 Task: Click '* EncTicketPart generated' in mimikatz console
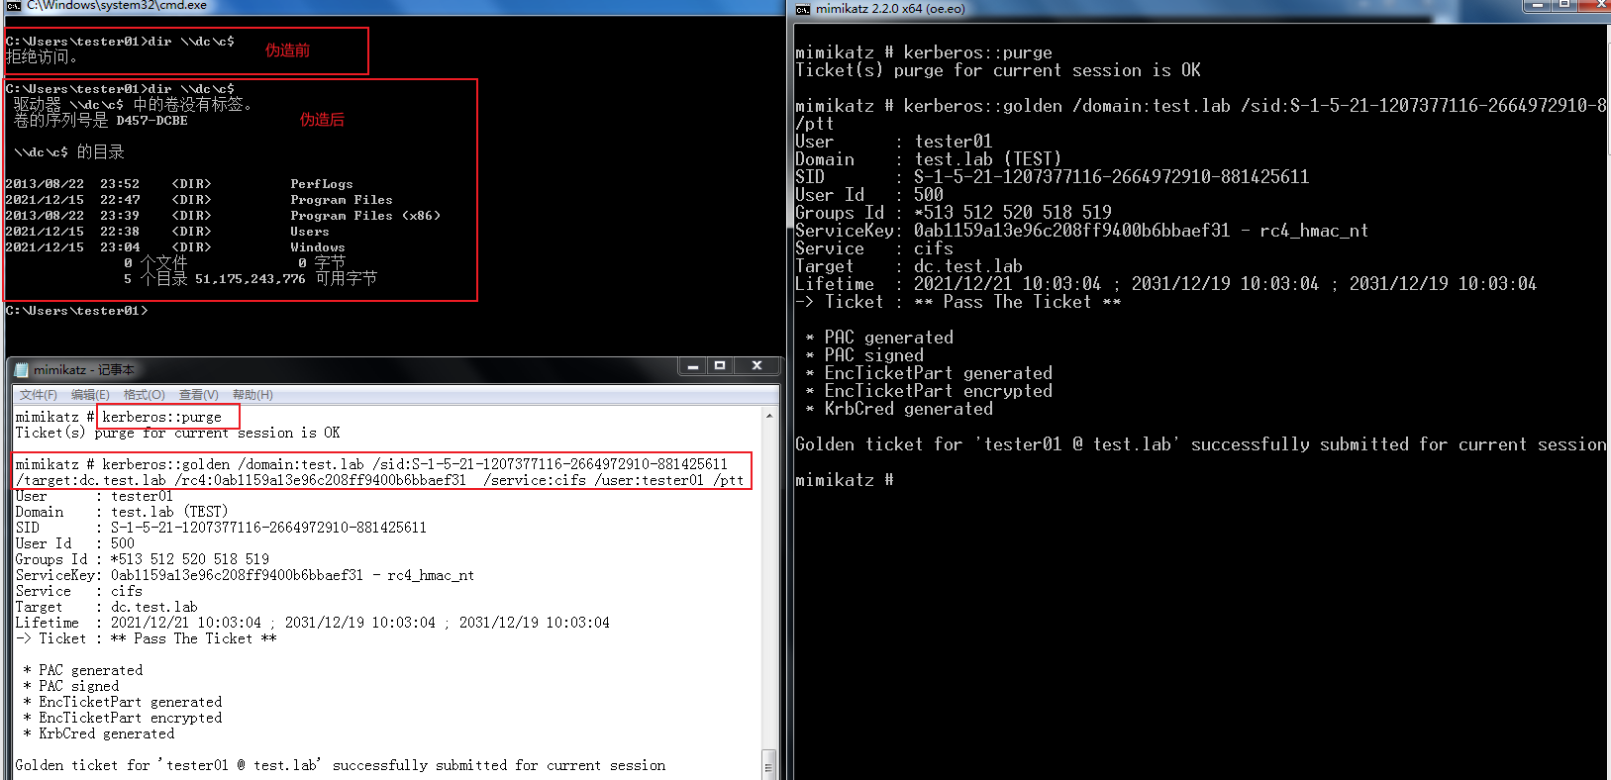click(929, 373)
